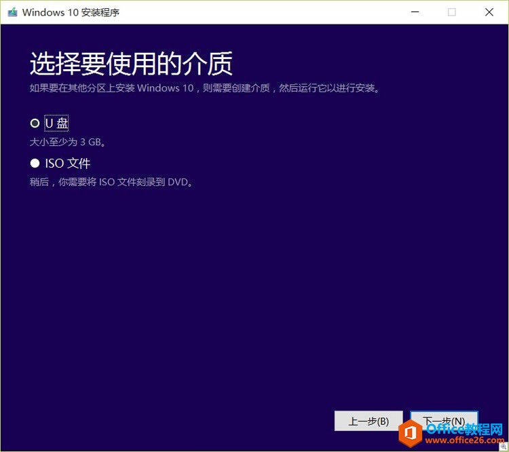Screen dimensions: 509x452
Task: Click the 下一步(N) next button
Action: point(444,421)
